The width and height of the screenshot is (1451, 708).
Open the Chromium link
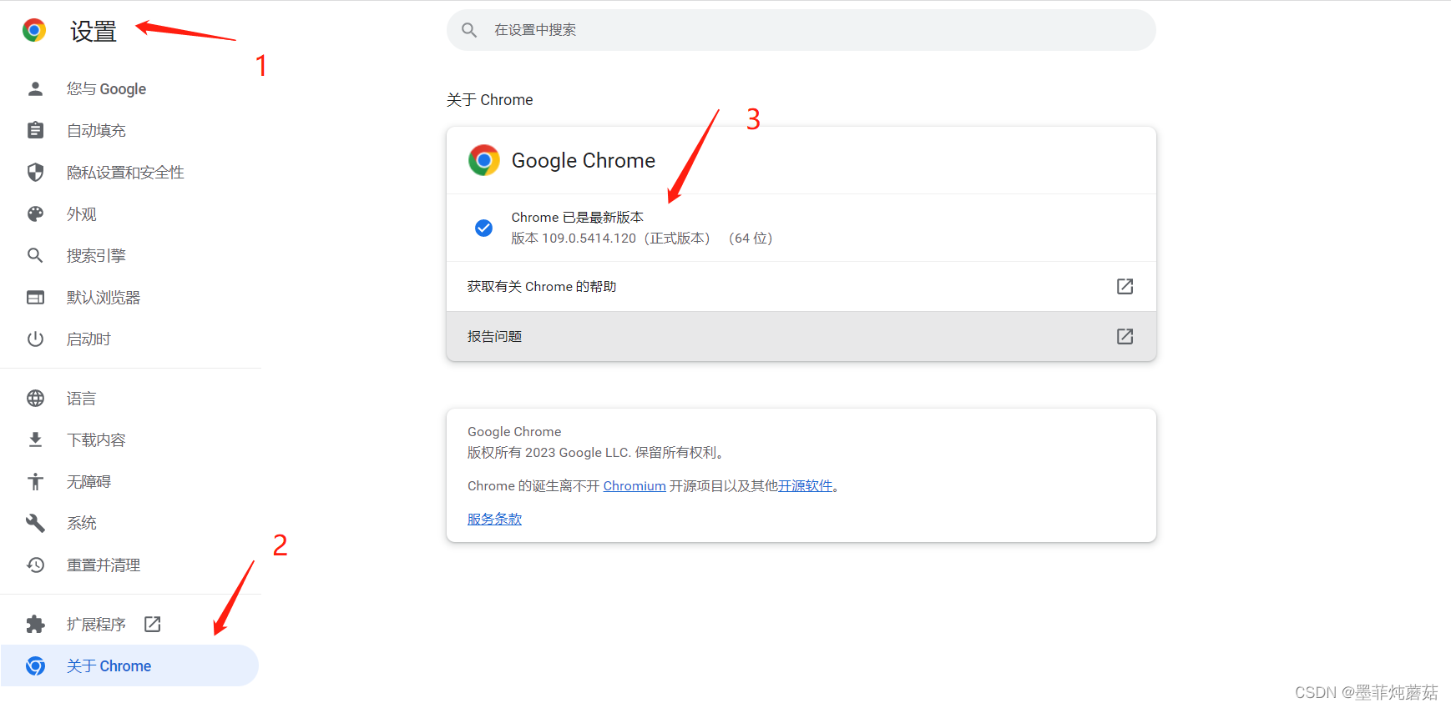click(x=634, y=485)
